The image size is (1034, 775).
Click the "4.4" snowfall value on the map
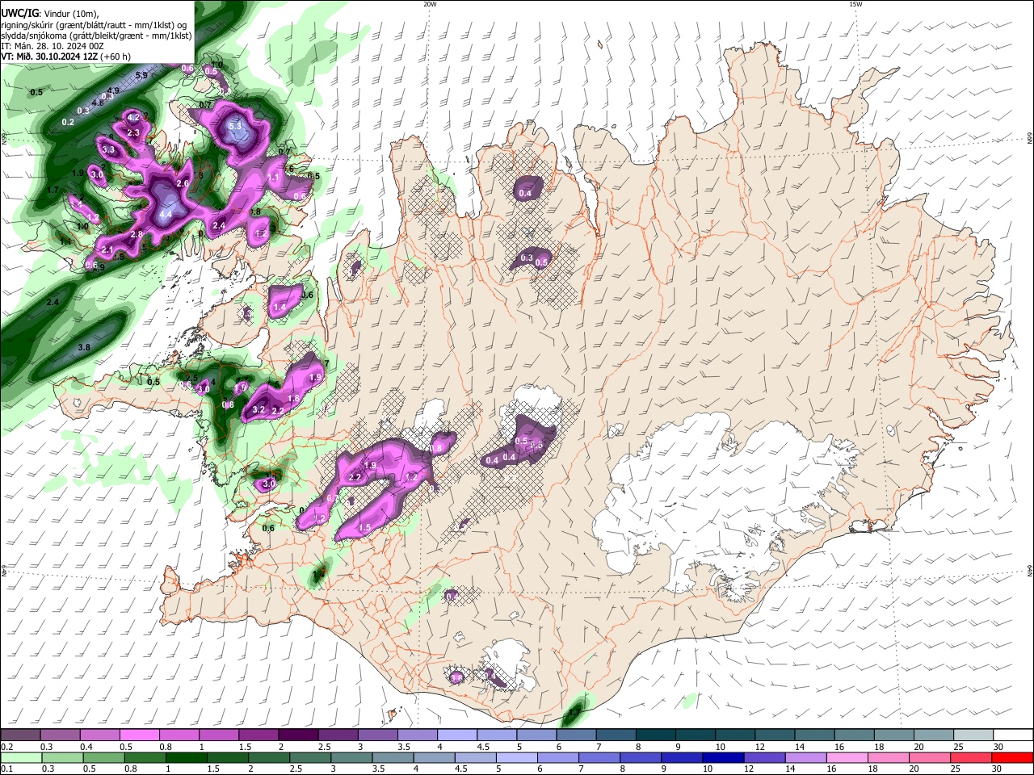165,215
